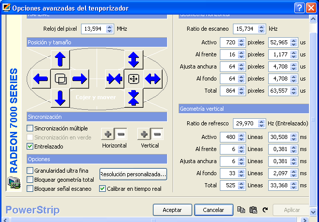Click horizontal scrollbar right arrow
Viewport: 319px width, 222px height.
tap(305, 220)
